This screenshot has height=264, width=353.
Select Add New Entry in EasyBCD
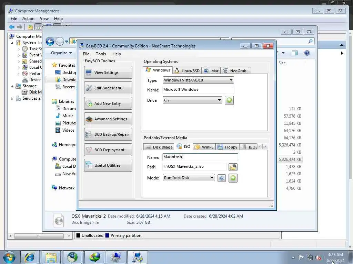(x=108, y=103)
